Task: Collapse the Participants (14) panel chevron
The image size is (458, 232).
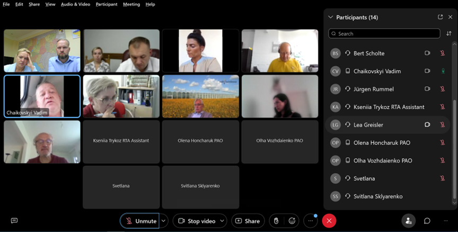Action: click(331, 17)
